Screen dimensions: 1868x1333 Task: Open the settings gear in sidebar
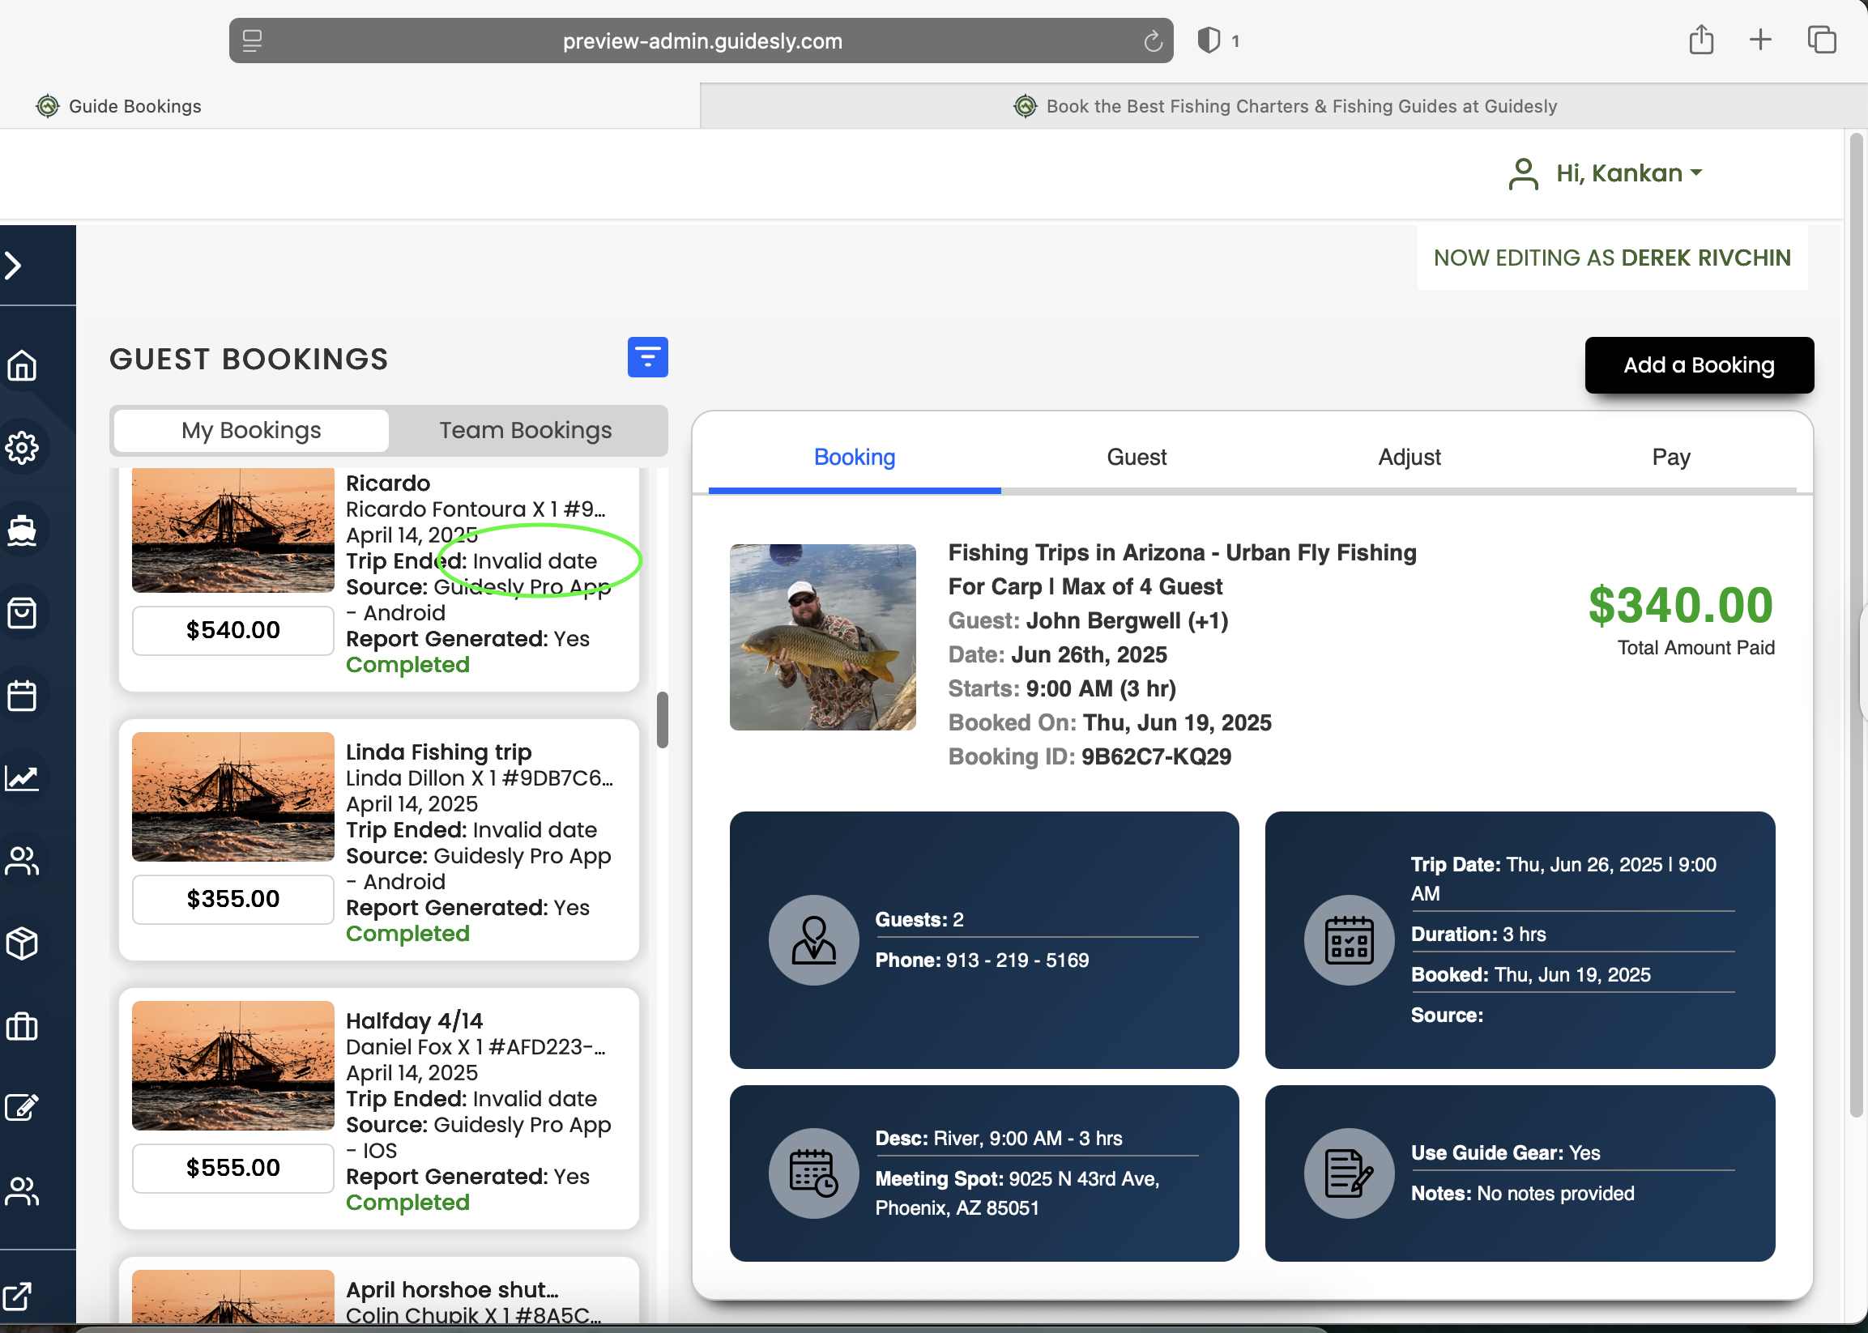[x=22, y=447]
